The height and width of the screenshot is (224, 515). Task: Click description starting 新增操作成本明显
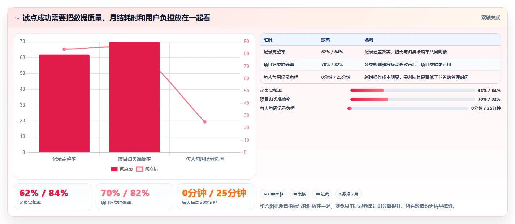pos(416,77)
